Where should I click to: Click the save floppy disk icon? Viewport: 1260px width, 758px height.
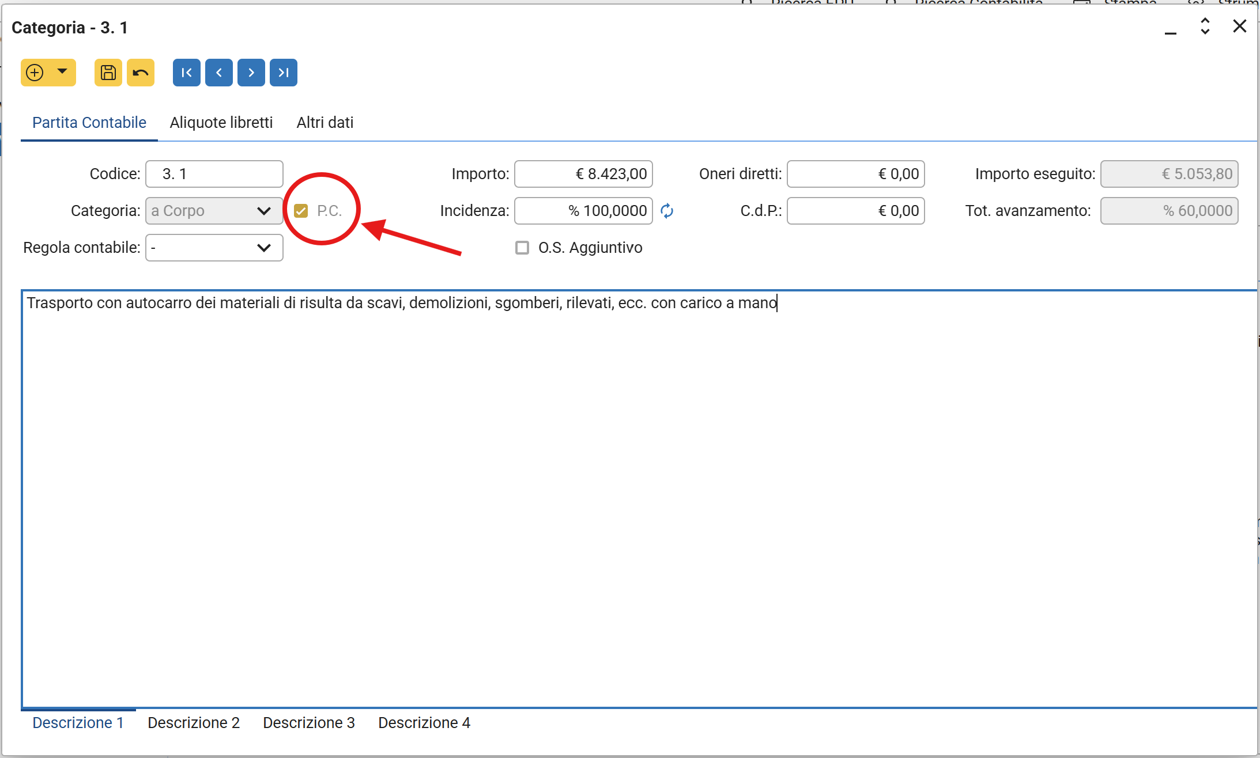point(108,73)
